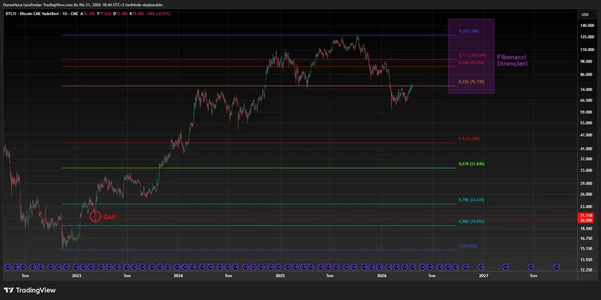
Task: Click the 15.150 price axis label
Action: click(586, 248)
